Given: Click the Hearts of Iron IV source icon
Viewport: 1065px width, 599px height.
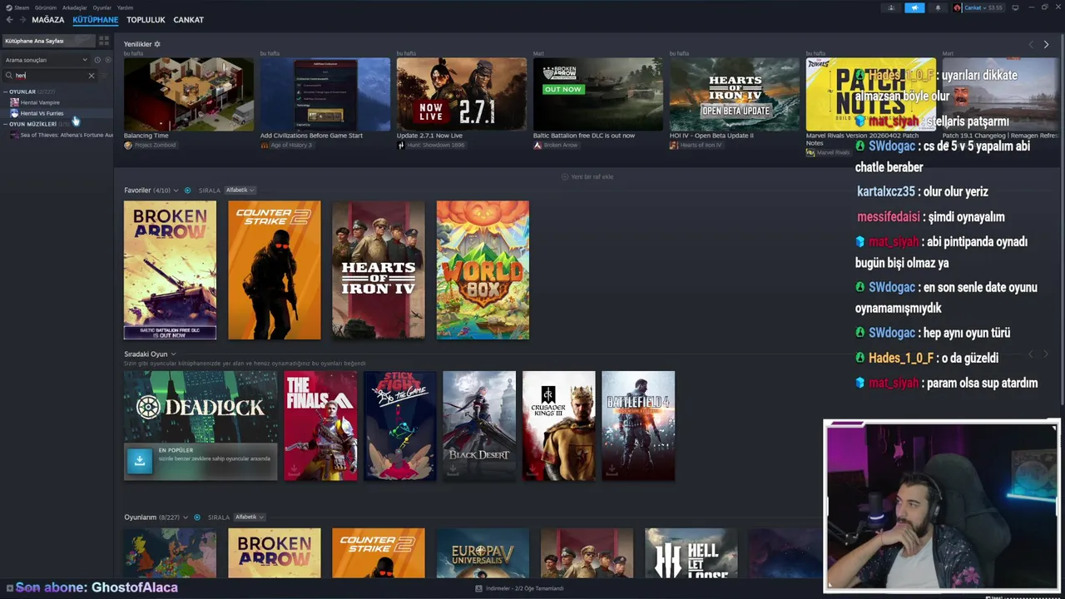Looking at the screenshot, I should point(674,145).
